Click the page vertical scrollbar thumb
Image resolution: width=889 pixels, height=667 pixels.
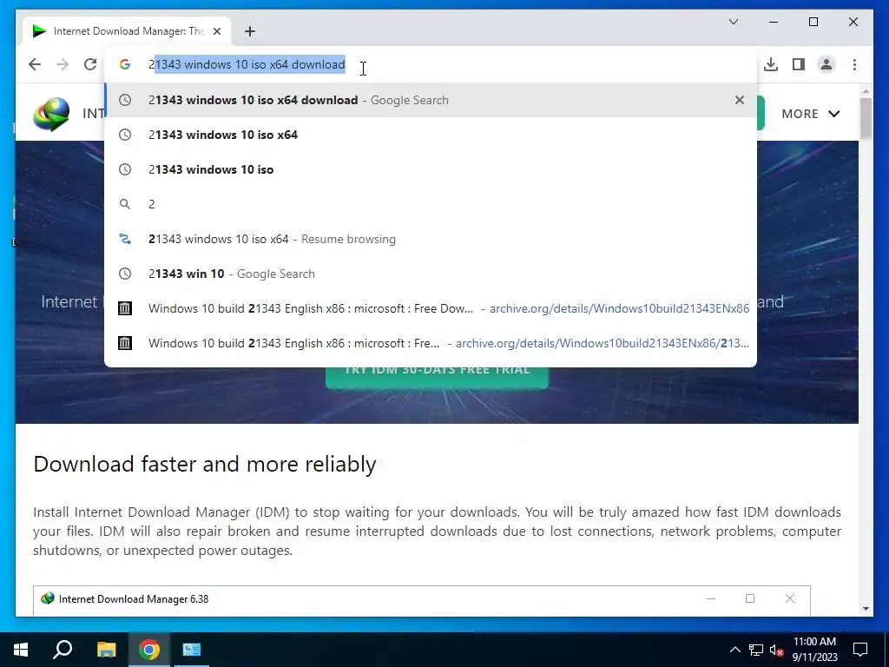click(866, 118)
